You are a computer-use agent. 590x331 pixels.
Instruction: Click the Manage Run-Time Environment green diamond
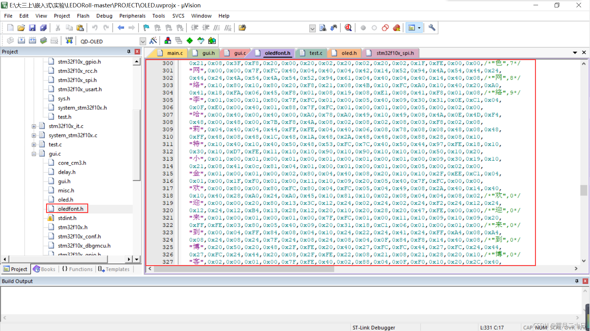pos(190,41)
